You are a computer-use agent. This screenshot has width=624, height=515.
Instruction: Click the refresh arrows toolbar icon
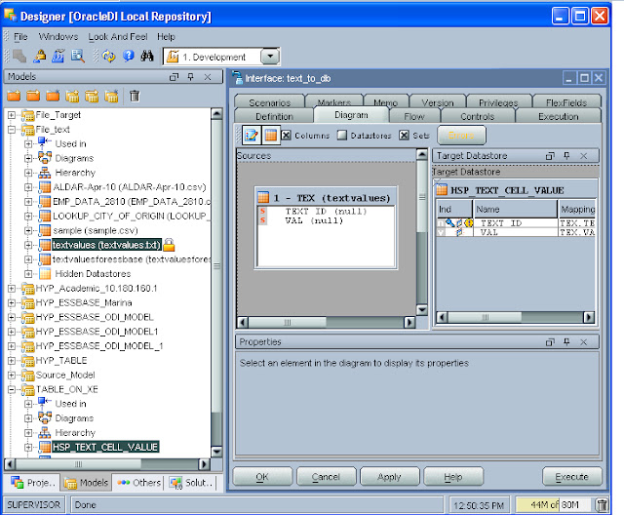pos(108,57)
